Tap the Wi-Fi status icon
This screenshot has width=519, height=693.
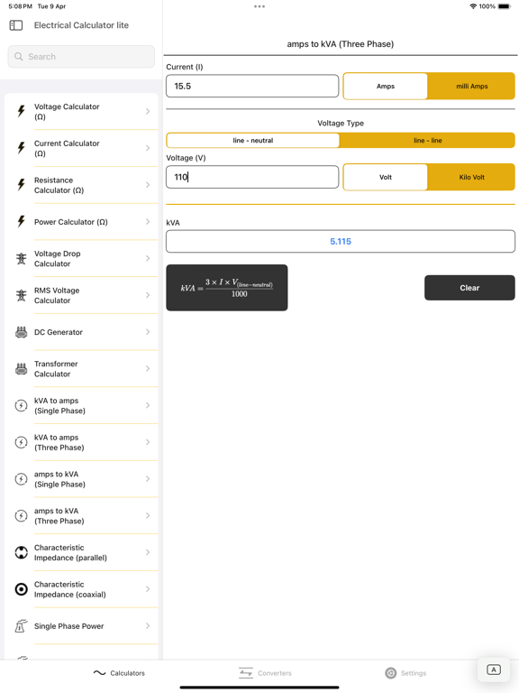point(473,6)
